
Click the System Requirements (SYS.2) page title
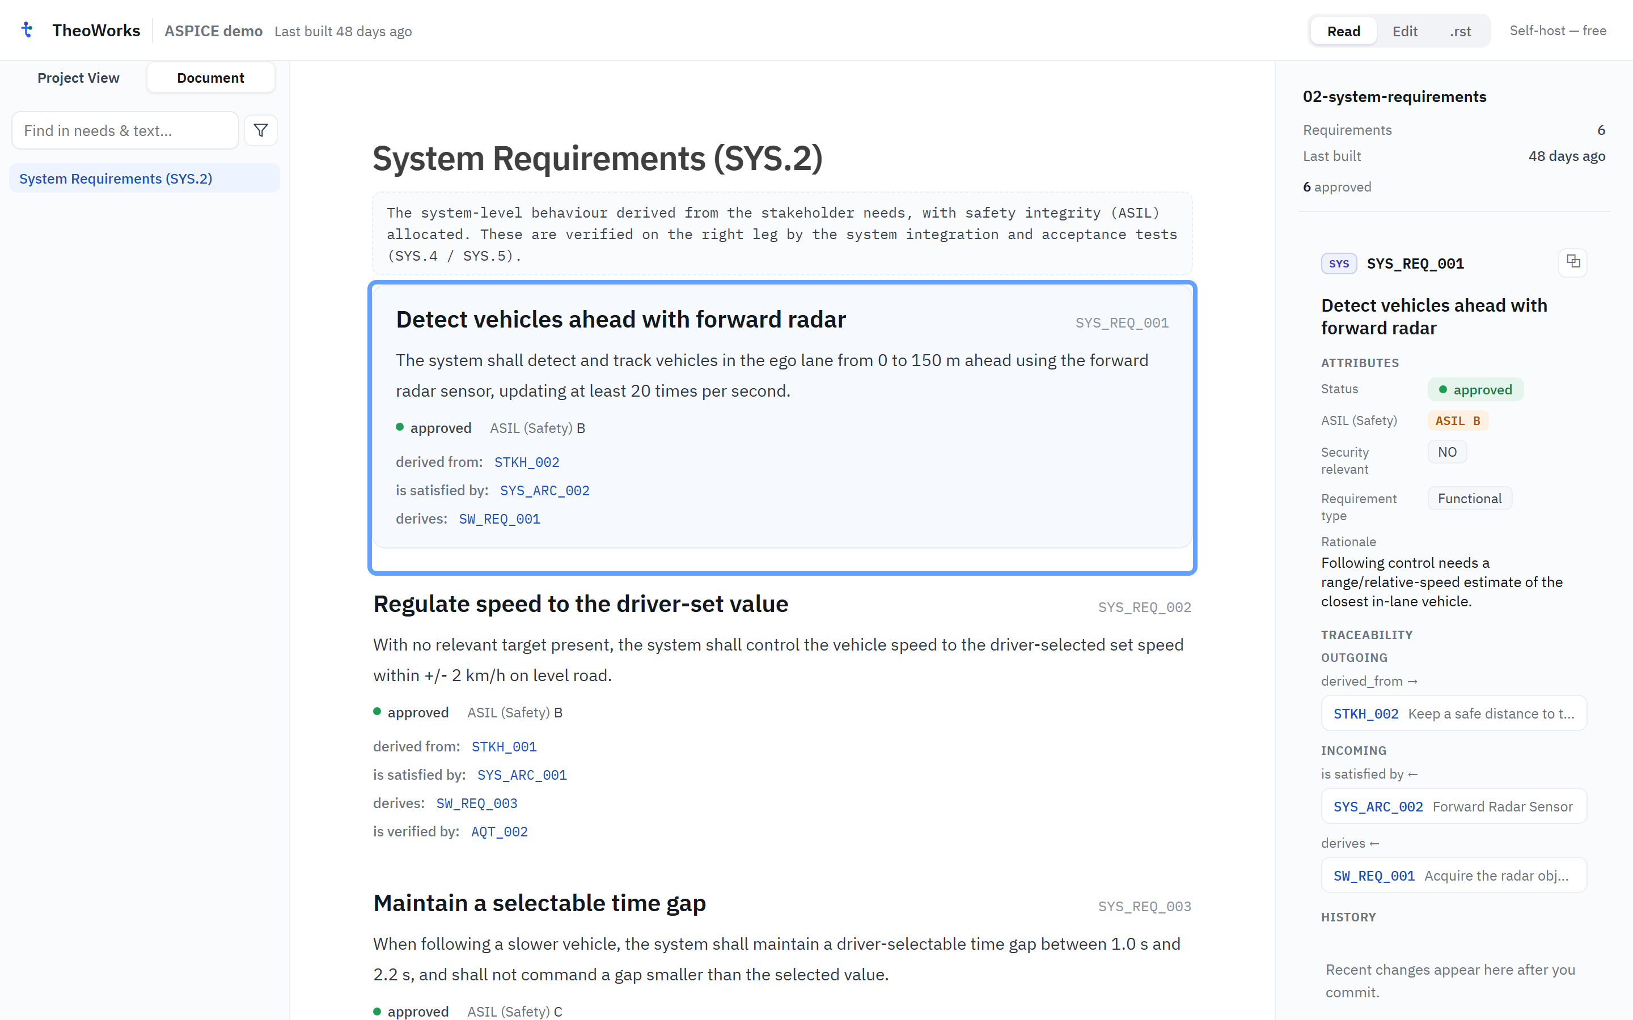click(x=597, y=158)
